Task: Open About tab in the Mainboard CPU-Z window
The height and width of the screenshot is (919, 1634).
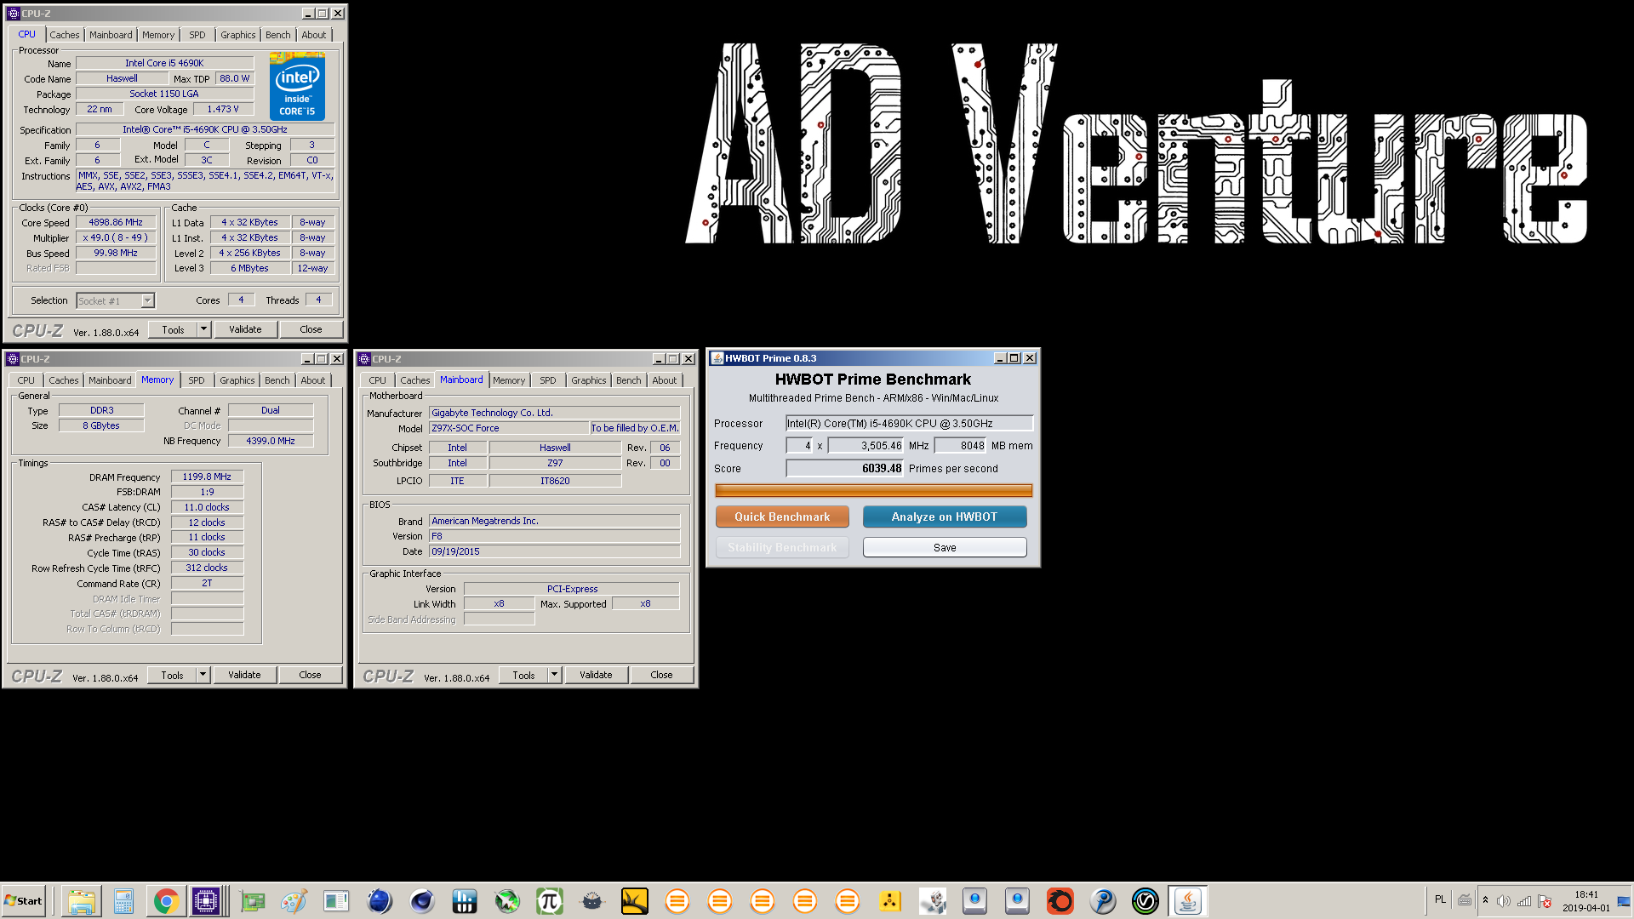Action: pyautogui.click(x=665, y=380)
